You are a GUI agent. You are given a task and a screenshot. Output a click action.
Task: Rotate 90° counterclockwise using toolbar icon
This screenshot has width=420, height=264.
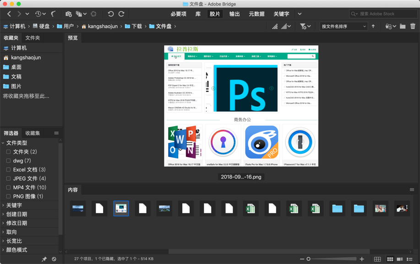pyautogui.click(x=110, y=14)
